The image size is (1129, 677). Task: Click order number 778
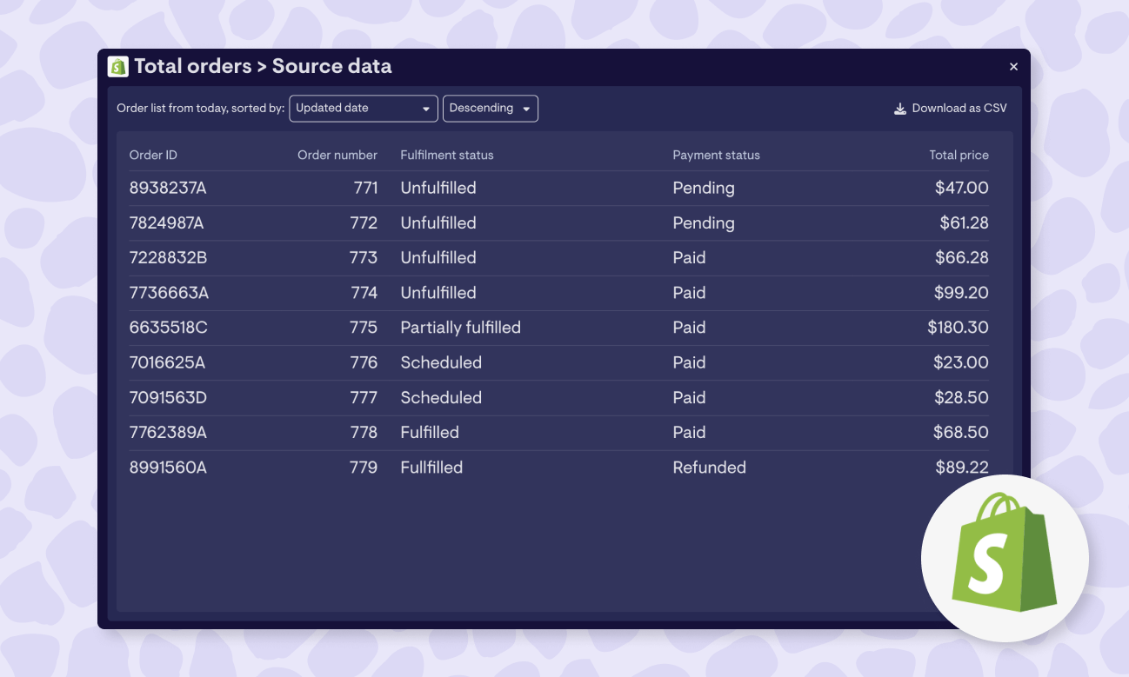click(364, 432)
